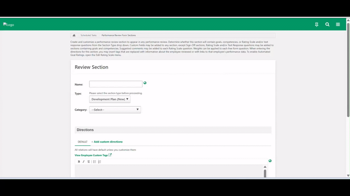
Task: Click Performance Review Form Sections breadcrumb
Action: [119, 35]
